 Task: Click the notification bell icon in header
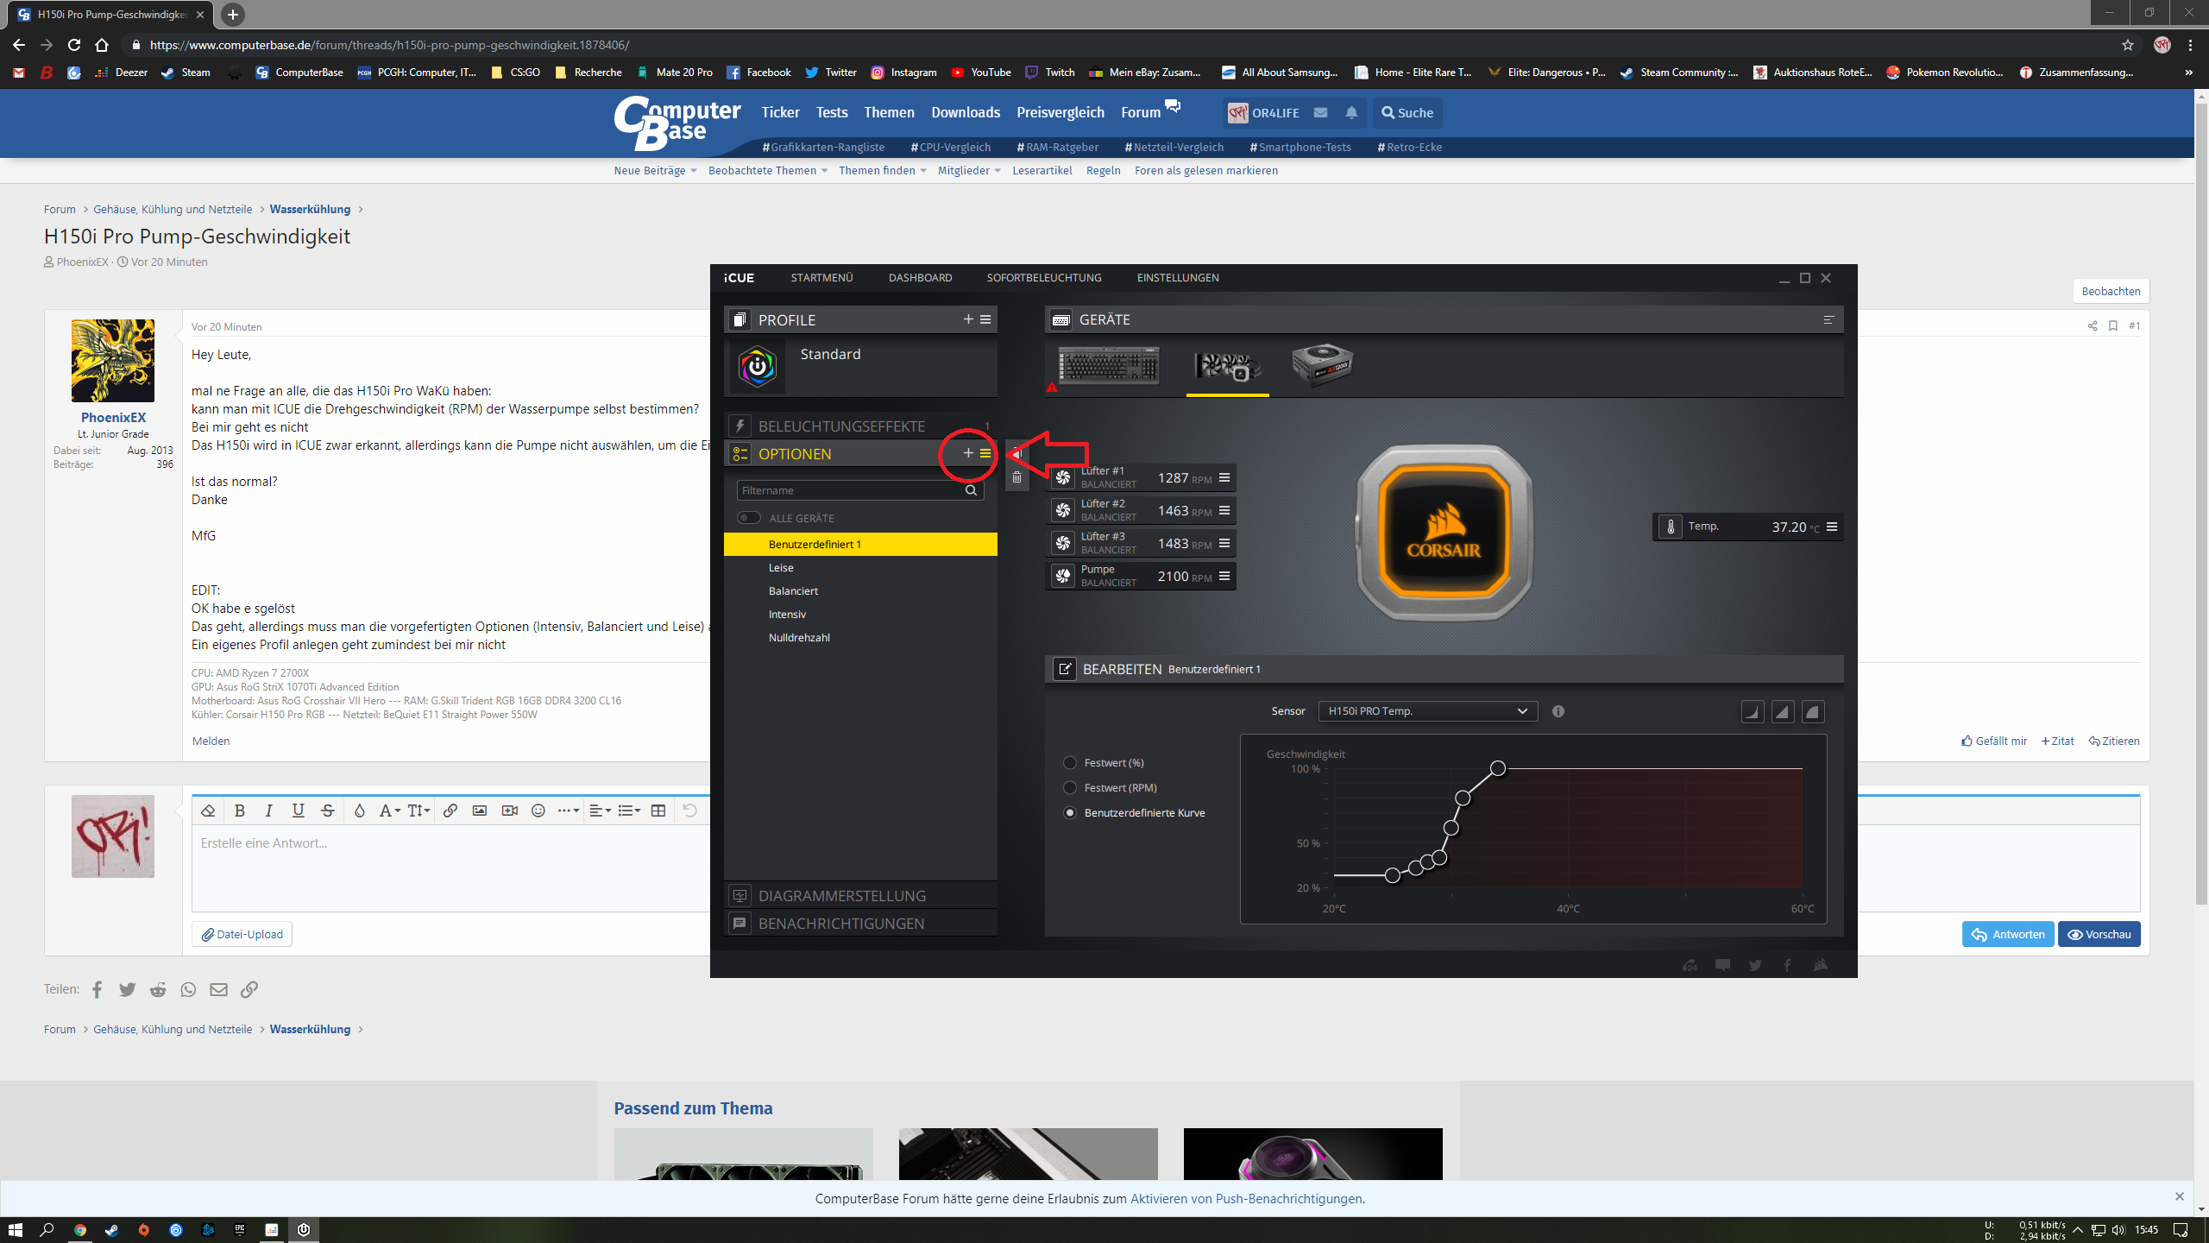(x=1351, y=113)
